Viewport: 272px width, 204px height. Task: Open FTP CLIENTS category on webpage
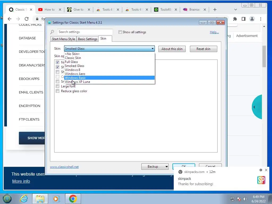pyautogui.click(x=29, y=119)
